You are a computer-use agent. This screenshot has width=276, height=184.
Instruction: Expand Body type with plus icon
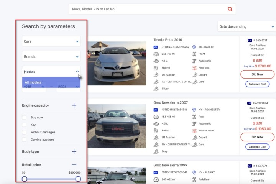click(x=74, y=151)
